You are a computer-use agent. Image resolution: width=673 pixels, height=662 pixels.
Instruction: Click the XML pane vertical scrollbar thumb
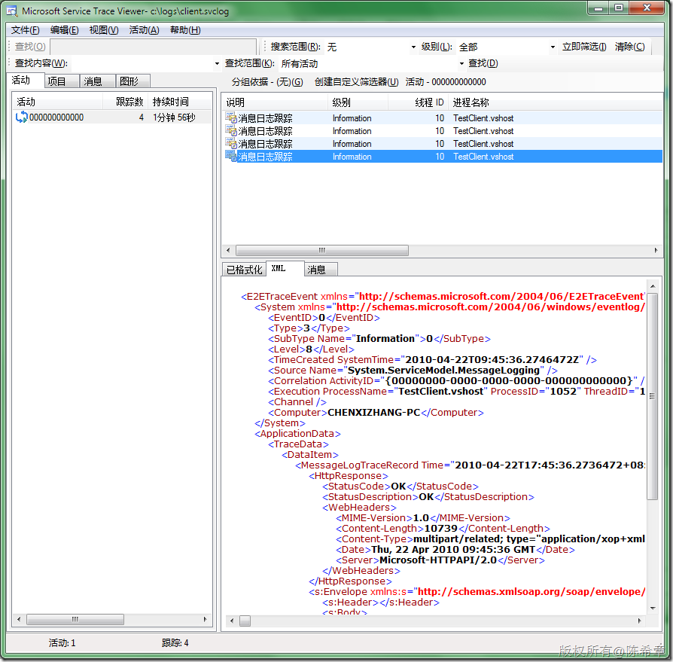click(x=653, y=396)
